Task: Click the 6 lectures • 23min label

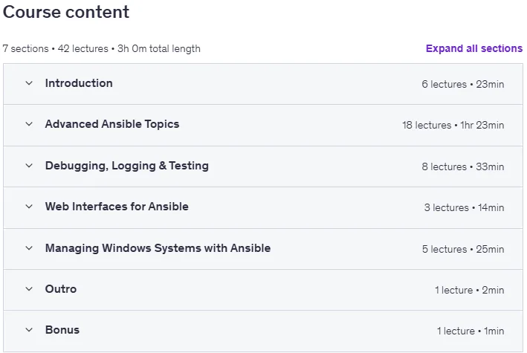Action: coord(463,84)
